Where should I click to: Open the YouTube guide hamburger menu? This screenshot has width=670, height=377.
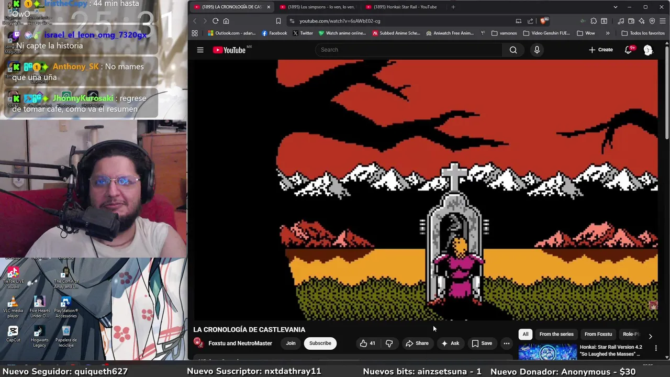tap(200, 50)
